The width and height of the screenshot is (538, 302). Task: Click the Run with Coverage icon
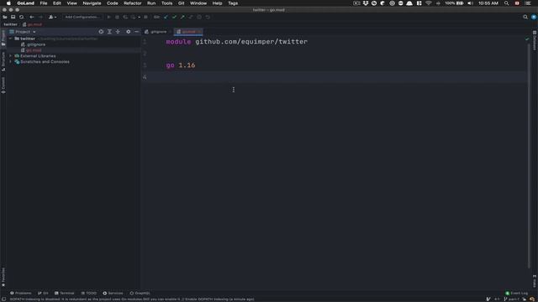[125, 17]
